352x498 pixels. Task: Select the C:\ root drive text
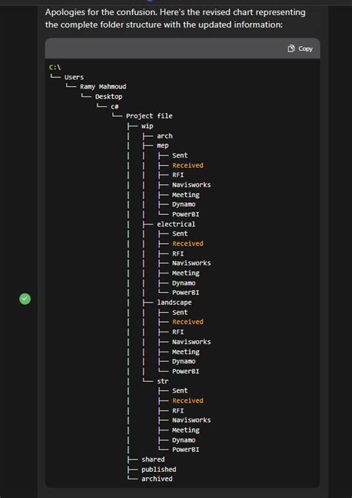coord(55,68)
